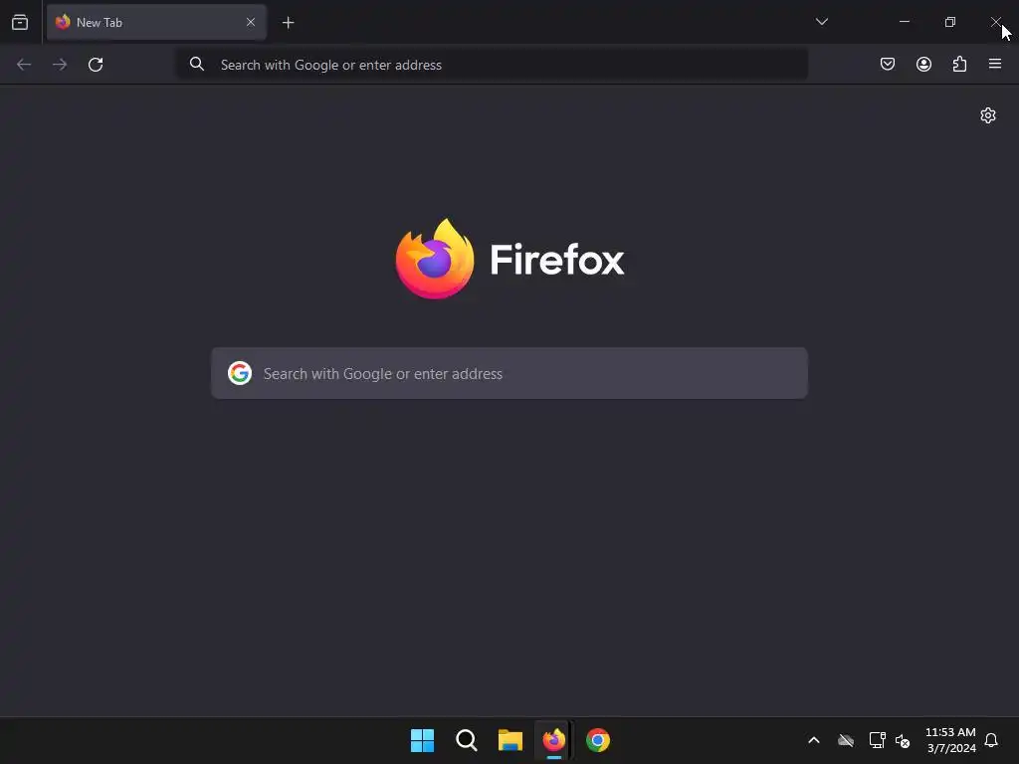Show hidden system tray icons
Viewport: 1019px width, 764px height.
point(814,740)
